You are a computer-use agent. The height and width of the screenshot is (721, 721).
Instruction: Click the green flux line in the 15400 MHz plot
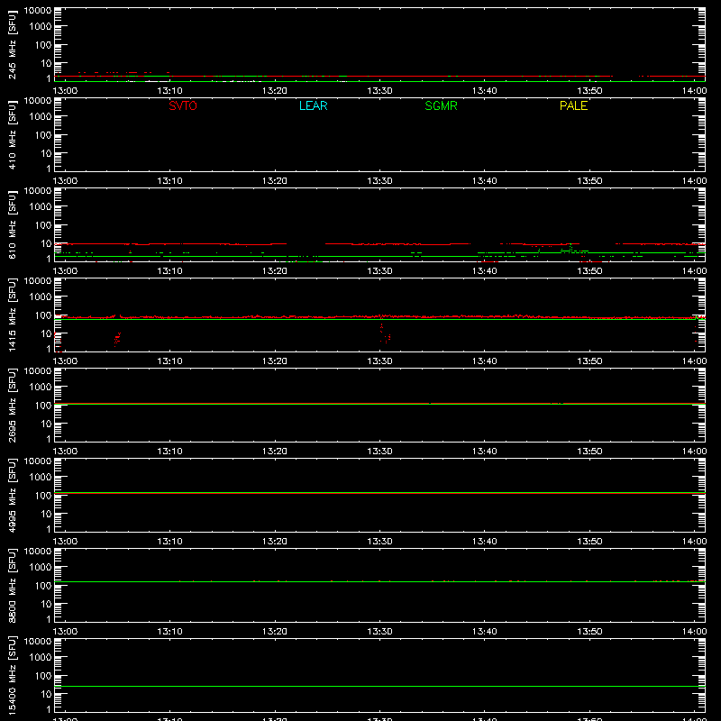(x=379, y=687)
